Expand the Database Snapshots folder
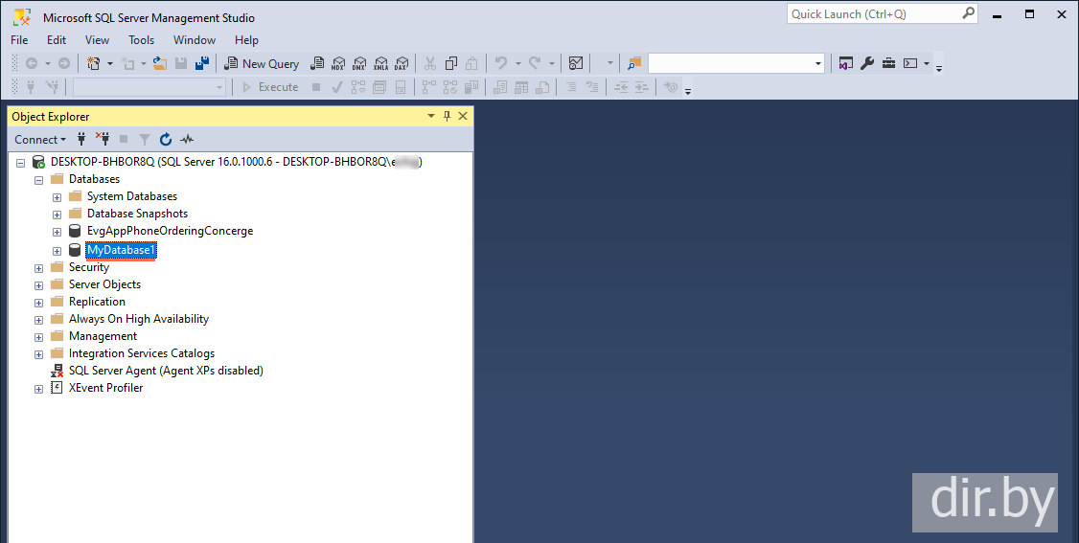Screen dimensions: 1079x543 57,215
